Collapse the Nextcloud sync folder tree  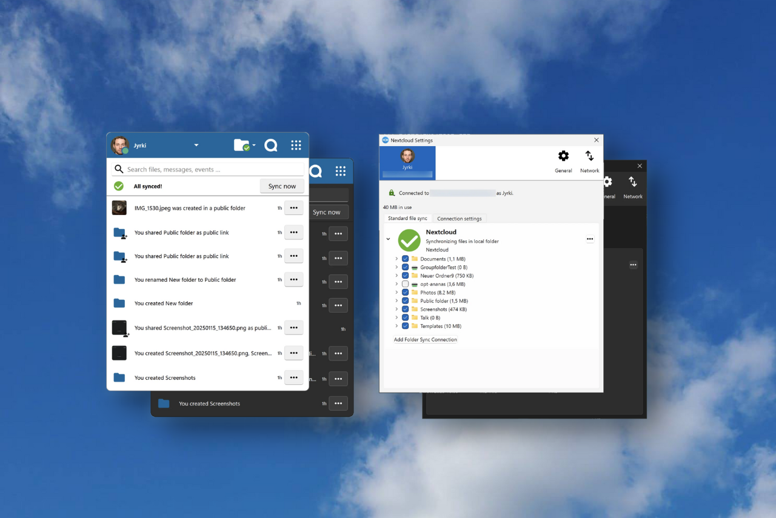coord(388,239)
